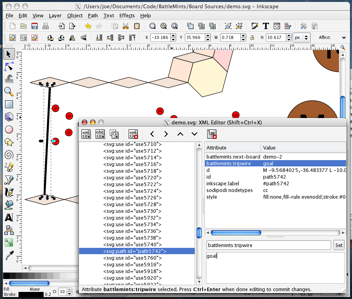Pick the Star polygon tool
352x299 pixels.
(9, 142)
